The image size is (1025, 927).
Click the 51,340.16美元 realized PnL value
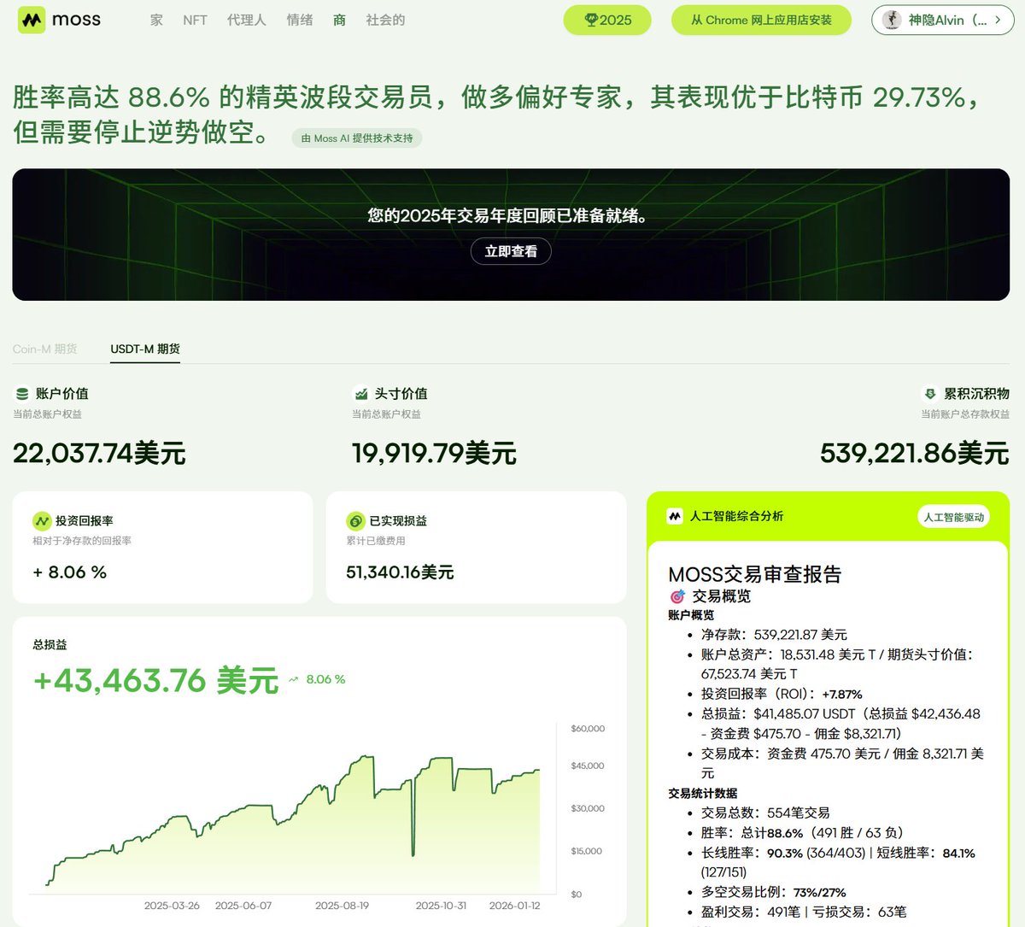pyautogui.click(x=400, y=572)
